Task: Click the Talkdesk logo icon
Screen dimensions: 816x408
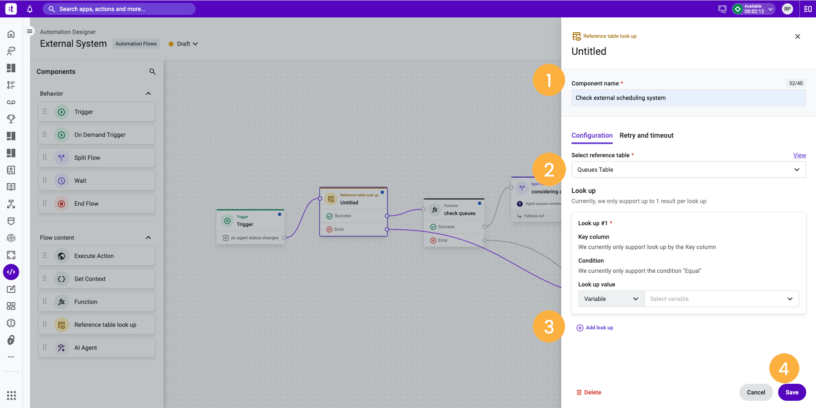Action: [11, 9]
